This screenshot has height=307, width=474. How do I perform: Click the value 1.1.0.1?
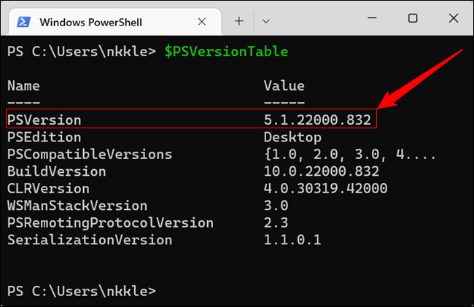pyautogui.click(x=292, y=240)
